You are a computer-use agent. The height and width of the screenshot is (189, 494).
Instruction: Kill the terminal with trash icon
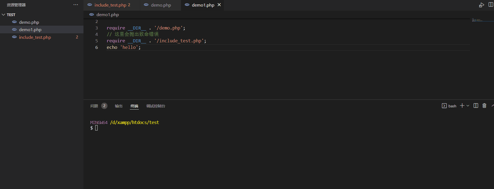click(x=484, y=106)
